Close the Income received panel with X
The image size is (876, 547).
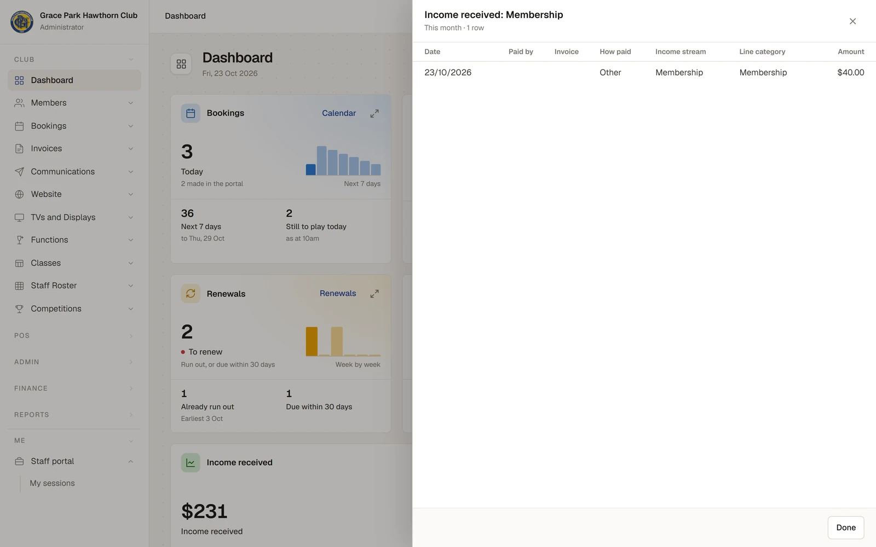point(852,21)
